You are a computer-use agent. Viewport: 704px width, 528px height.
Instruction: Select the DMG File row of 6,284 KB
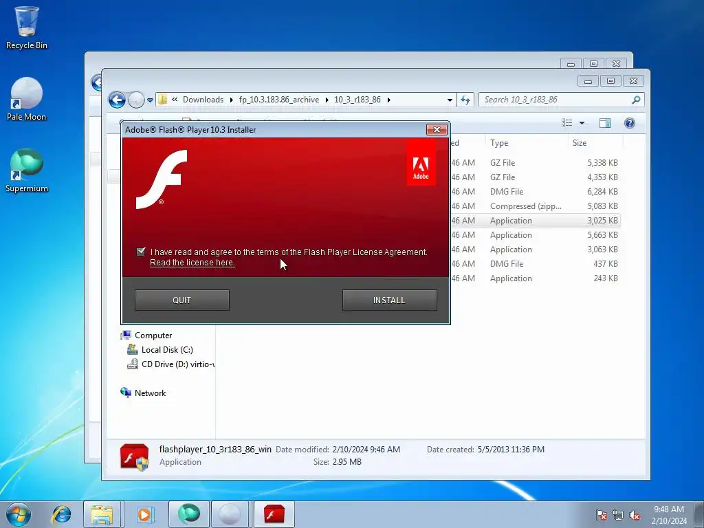[x=534, y=192]
